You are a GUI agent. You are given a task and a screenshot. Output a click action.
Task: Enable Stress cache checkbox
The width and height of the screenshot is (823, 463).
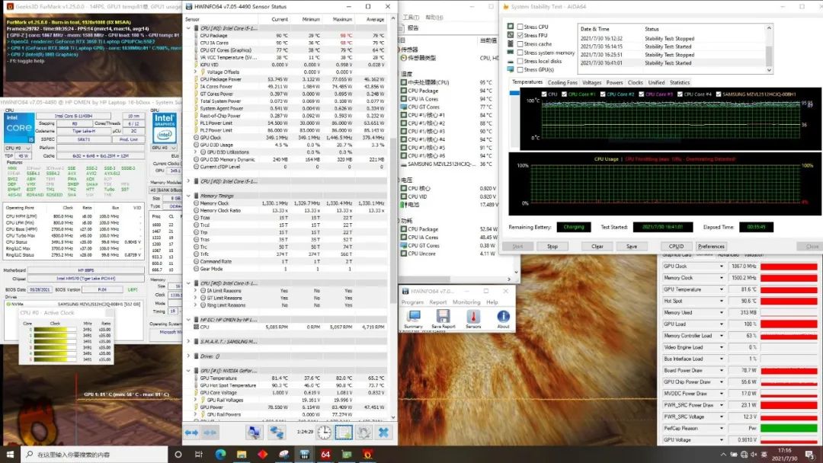pos(520,44)
